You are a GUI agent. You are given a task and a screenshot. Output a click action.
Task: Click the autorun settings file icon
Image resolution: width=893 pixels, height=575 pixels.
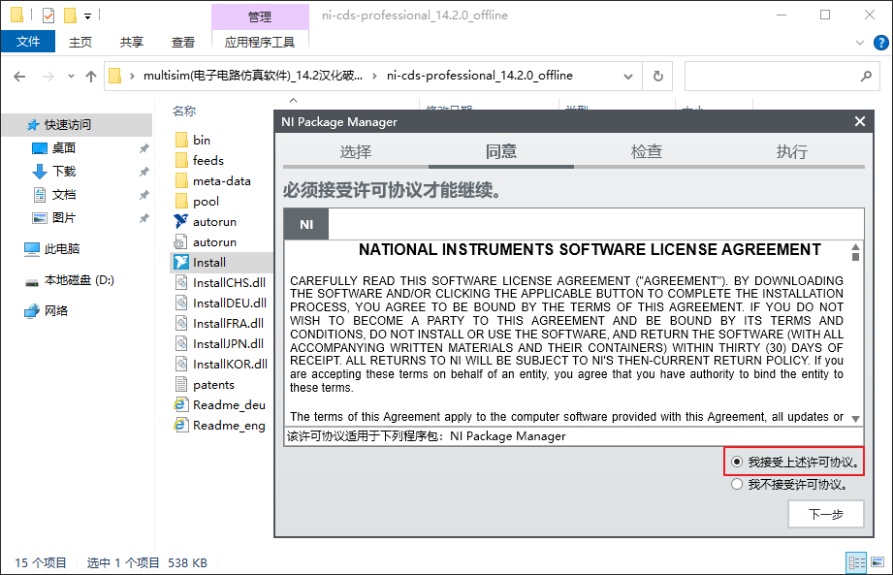[x=181, y=242]
